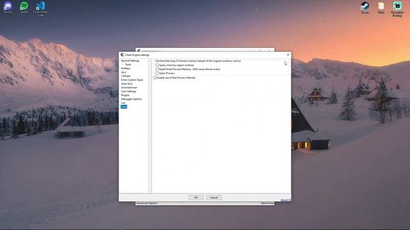The width and height of the screenshot is (410, 230).
Task: Confirm settings with the OK button
Action: pos(196,197)
